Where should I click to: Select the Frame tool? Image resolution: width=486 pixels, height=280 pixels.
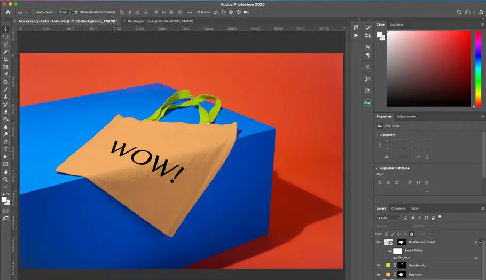(5, 67)
